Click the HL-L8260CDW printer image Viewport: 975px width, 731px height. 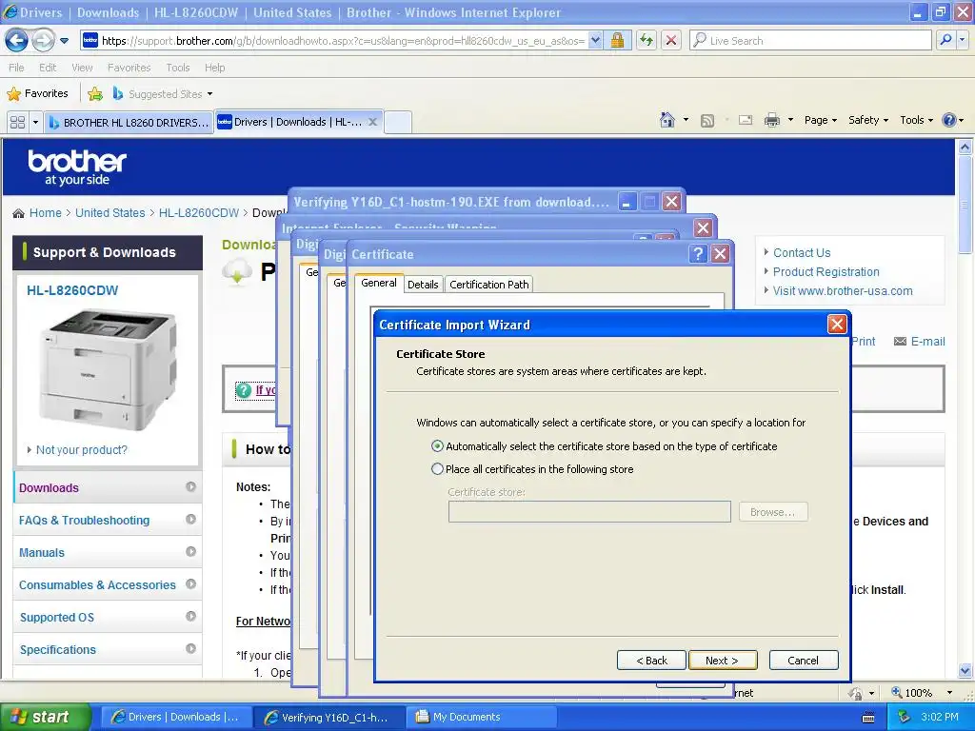[x=108, y=368]
